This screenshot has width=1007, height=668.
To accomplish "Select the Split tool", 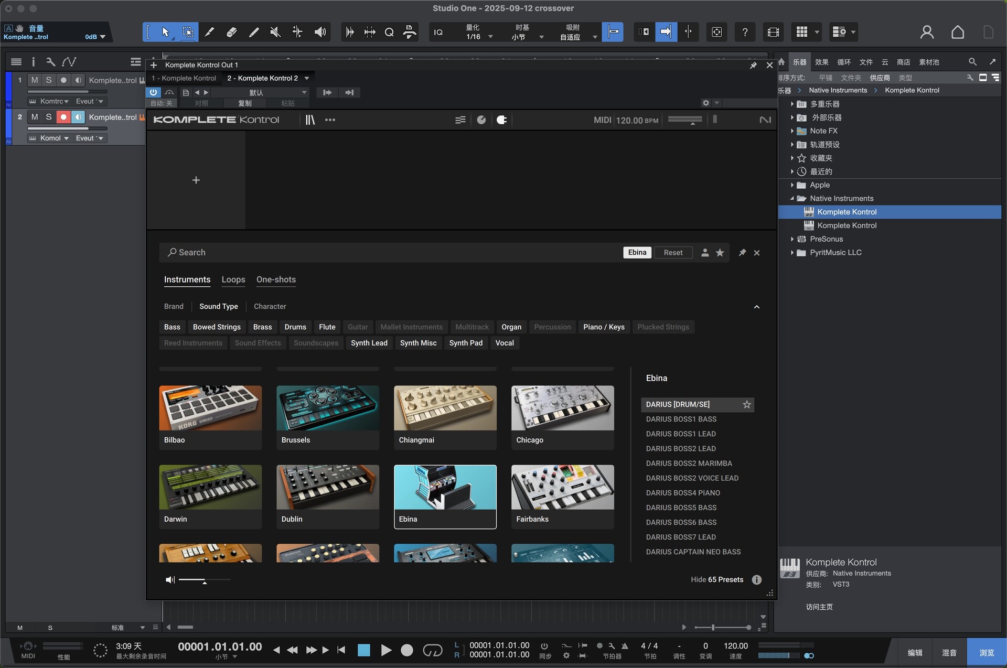I will 209,32.
